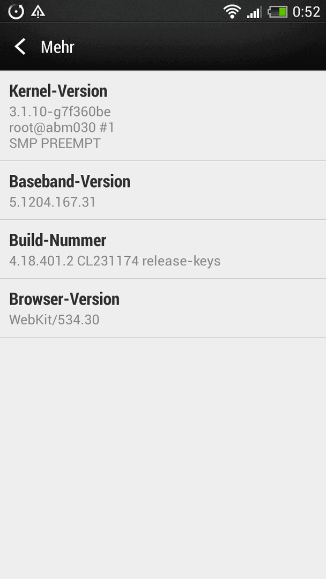326x579 pixels.
Task: Tap the back arrow beside Mehr
Action: coord(20,47)
